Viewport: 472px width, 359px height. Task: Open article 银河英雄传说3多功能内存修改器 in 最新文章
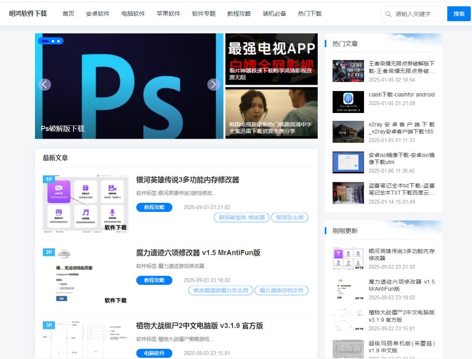pyautogui.click(x=187, y=180)
